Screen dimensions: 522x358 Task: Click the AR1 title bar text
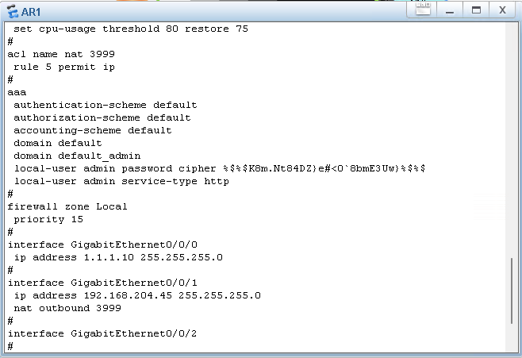point(31,11)
